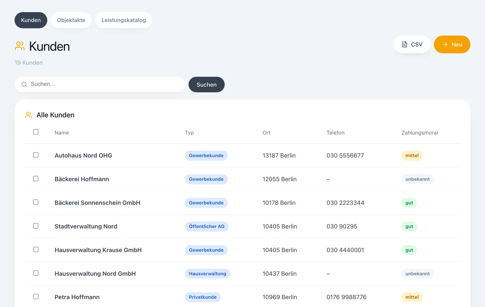Tick the Bäckerei Sonnenschein GmbH checkbox
485x307 pixels.
tap(36, 202)
